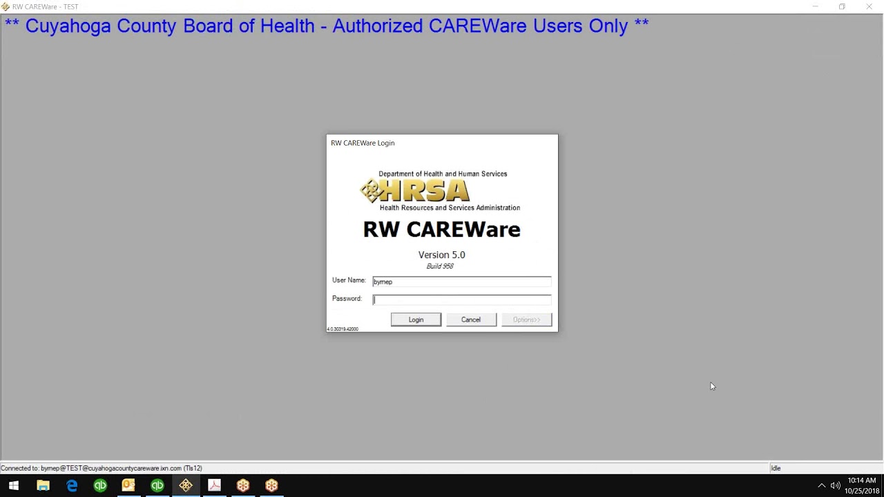The image size is (884, 497).
Task: Click the RW CAREWare title bar icon
Action: [6, 6]
